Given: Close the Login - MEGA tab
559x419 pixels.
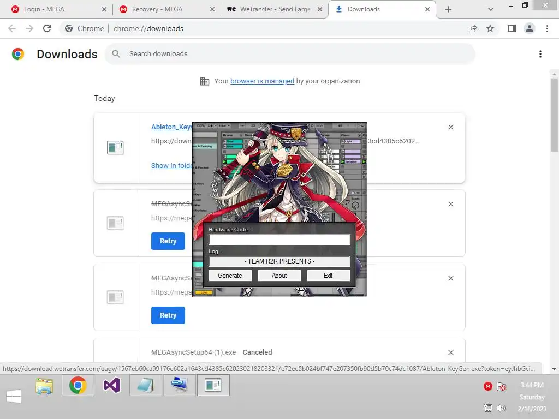Looking at the screenshot, I should pyautogui.click(x=104, y=9).
